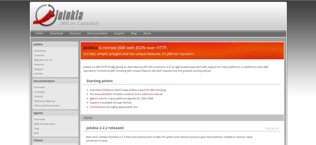
Task: Click the bold 'Jolokia' word in the banner
Action: point(90,48)
